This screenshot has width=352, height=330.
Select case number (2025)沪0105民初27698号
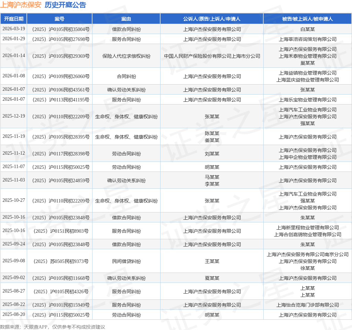click(x=61, y=39)
